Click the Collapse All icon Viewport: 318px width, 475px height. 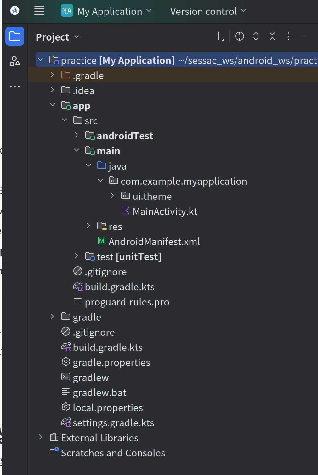tap(272, 36)
